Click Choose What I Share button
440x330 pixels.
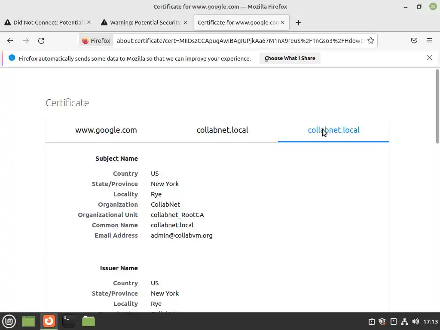pyautogui.click(x=290, y=58)
